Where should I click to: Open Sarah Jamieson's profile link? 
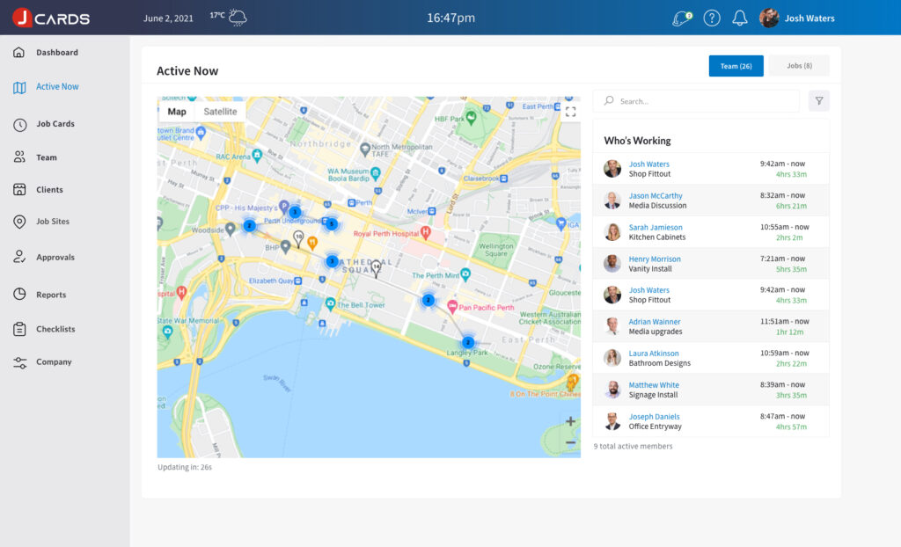click(656, 228)
